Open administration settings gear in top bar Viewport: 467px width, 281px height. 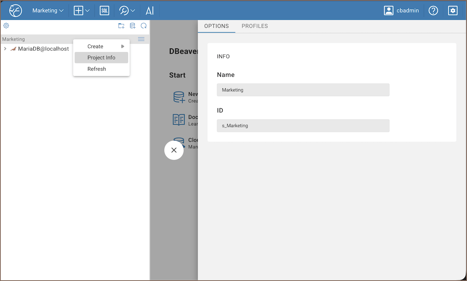coord(453,10)
